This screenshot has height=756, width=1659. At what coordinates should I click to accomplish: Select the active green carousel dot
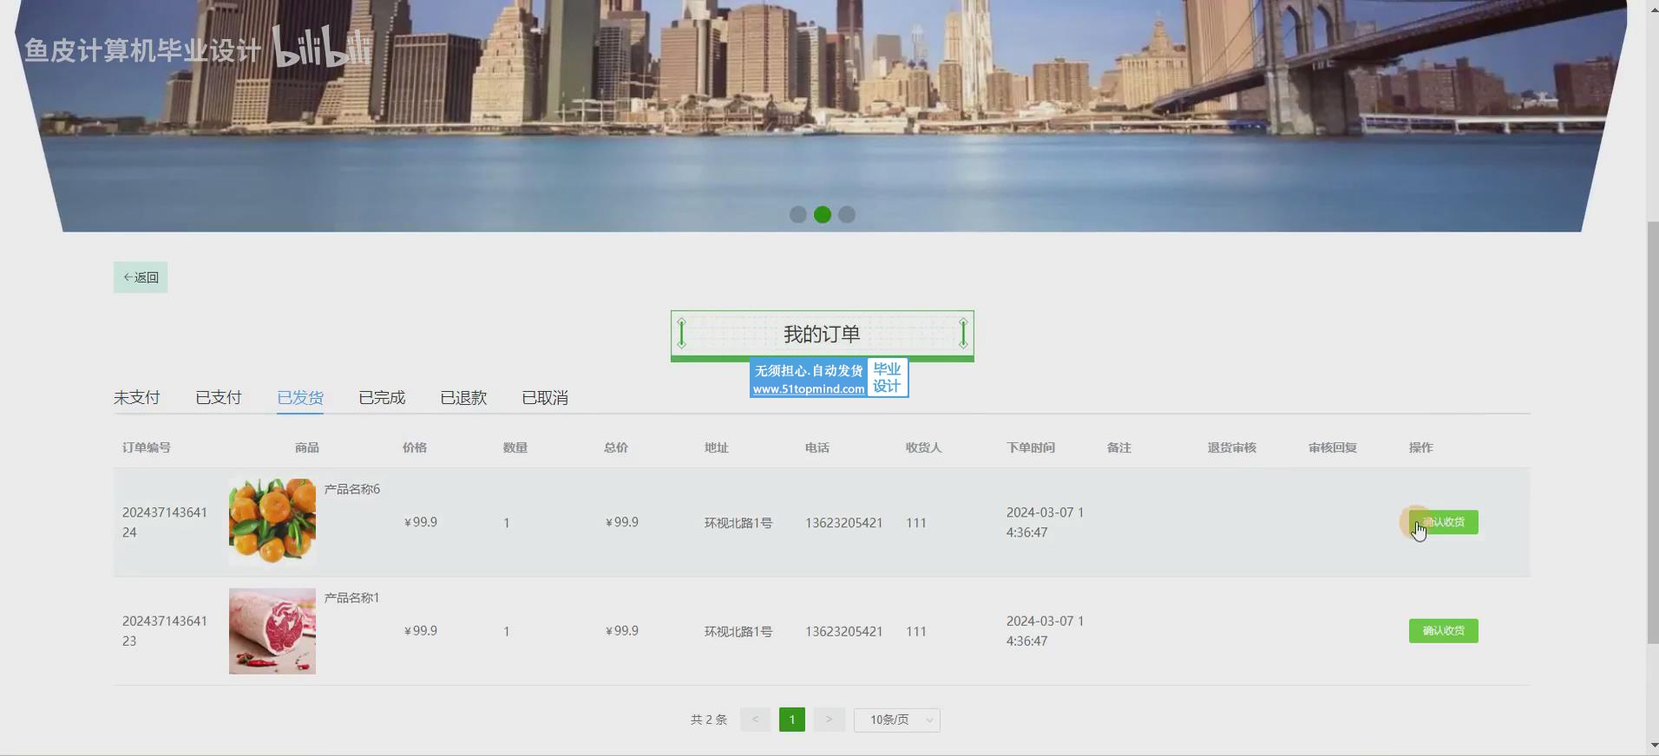[823, 214]
